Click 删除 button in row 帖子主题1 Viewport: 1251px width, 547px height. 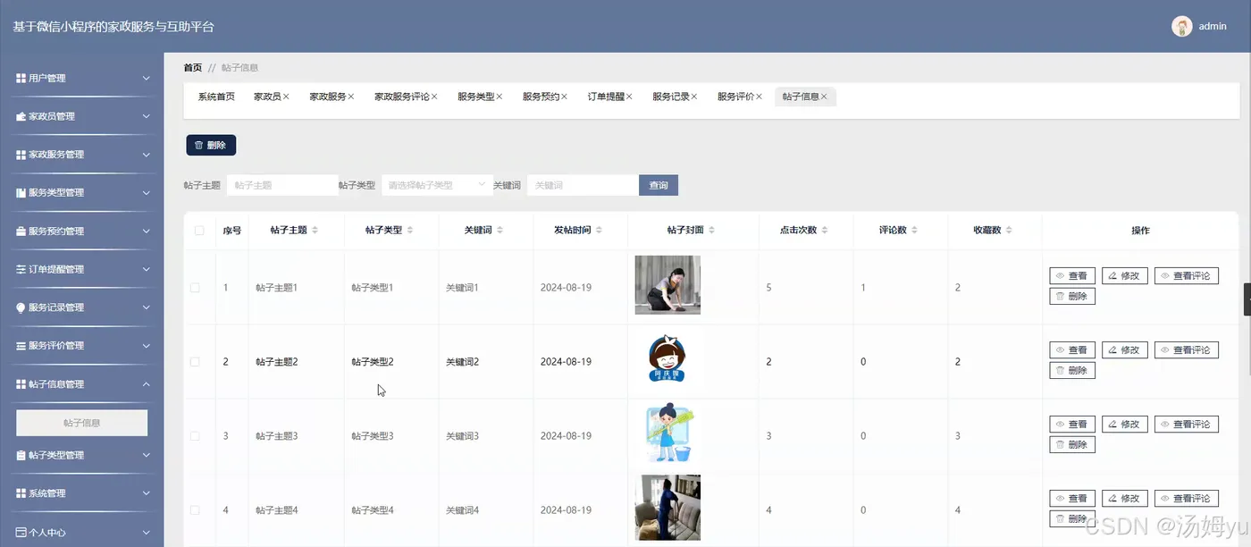click(x=1072, y=296)
